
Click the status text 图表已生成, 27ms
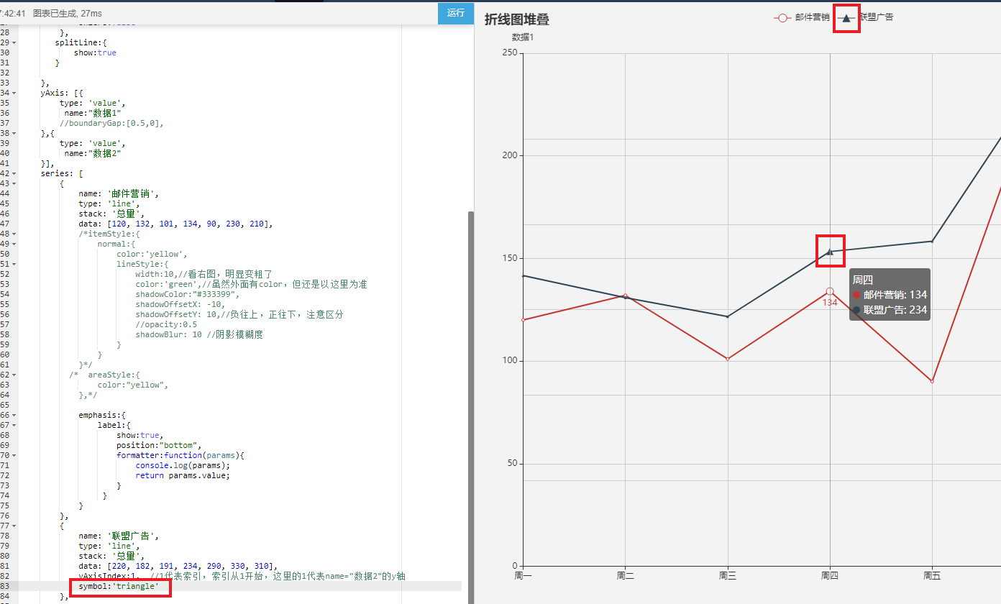point(66,13)
